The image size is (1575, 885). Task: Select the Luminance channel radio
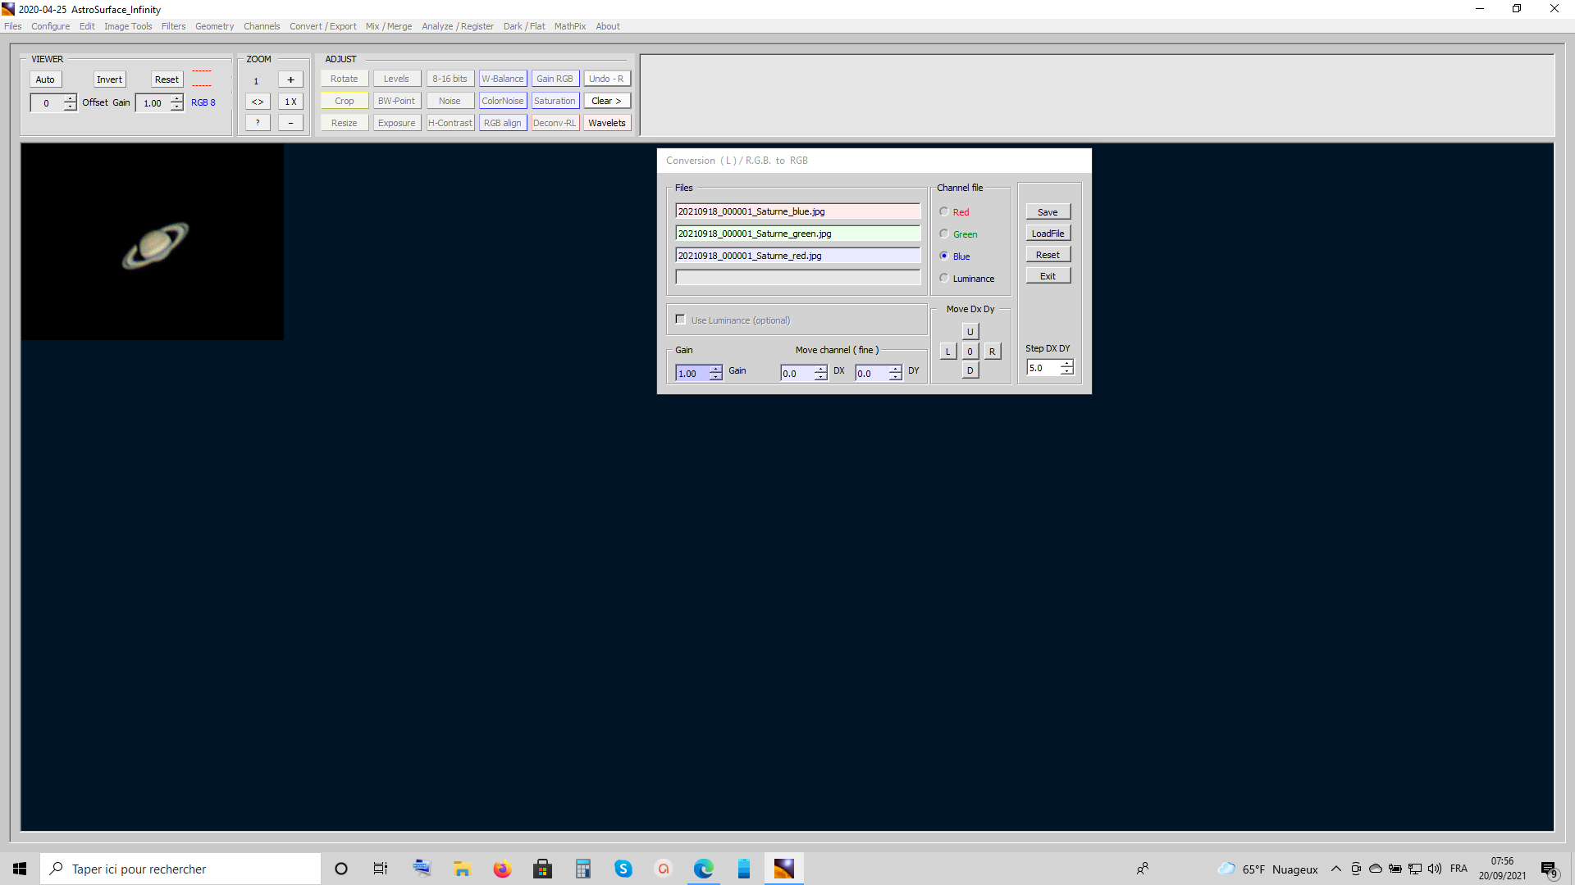tap(944, 279)
